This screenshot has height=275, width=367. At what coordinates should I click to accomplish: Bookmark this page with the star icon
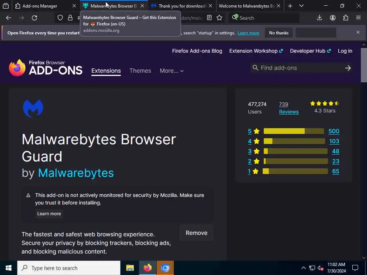click(x=219, y=18)
